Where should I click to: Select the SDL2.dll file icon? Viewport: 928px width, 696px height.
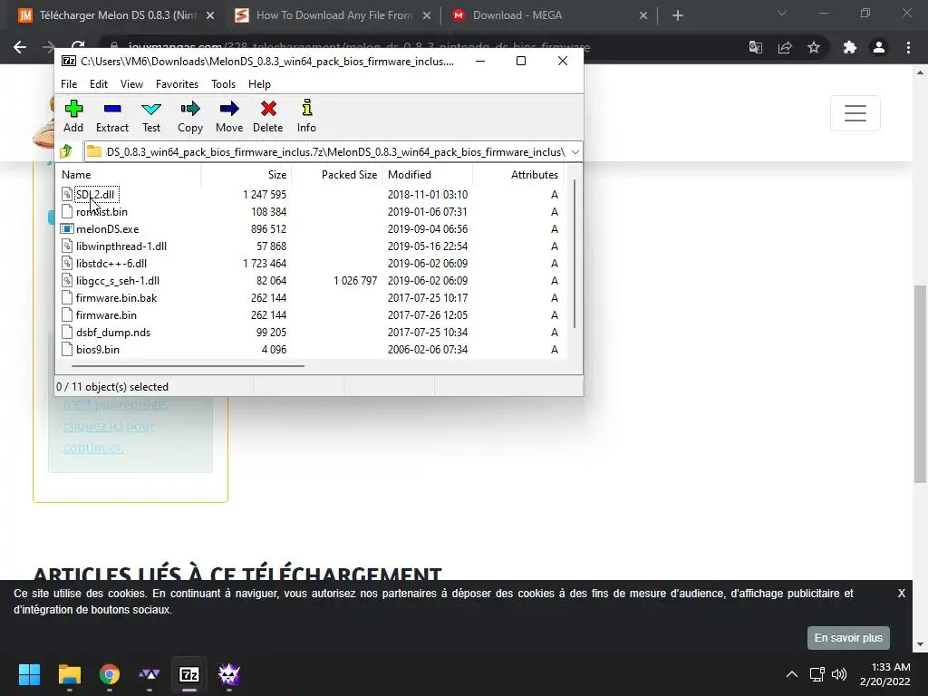67,194
